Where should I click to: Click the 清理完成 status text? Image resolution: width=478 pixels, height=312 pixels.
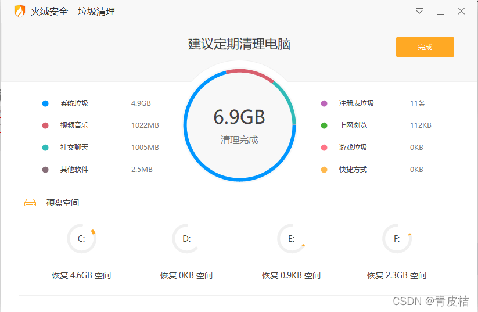239,139
